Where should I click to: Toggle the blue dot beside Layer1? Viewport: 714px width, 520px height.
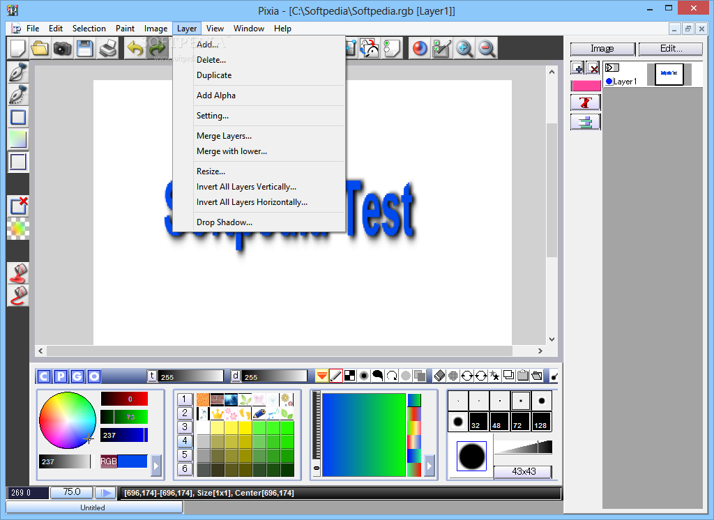tap(609, 81)
